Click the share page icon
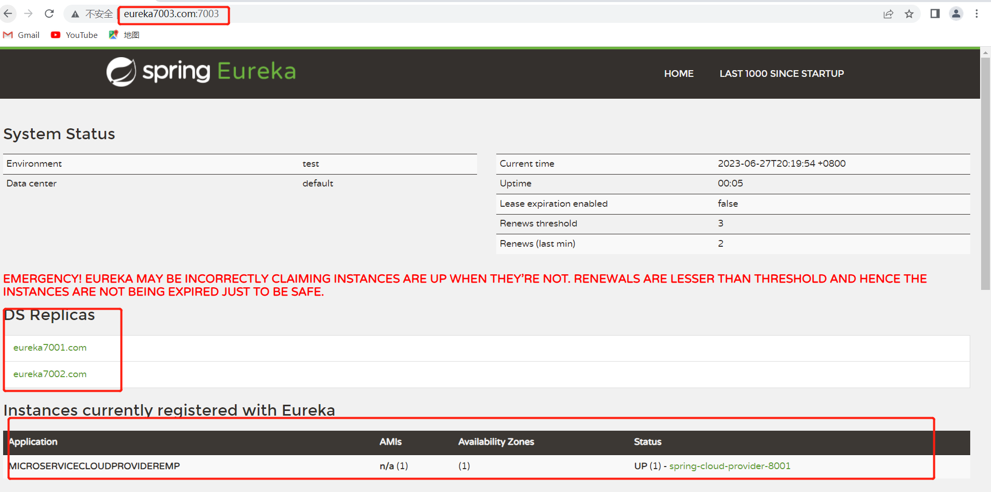This screenshot has height=492, width=991. coord(888,14)
